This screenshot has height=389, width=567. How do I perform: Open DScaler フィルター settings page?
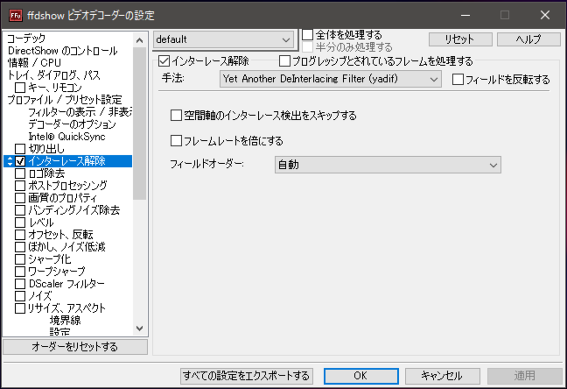click(66, 283)
